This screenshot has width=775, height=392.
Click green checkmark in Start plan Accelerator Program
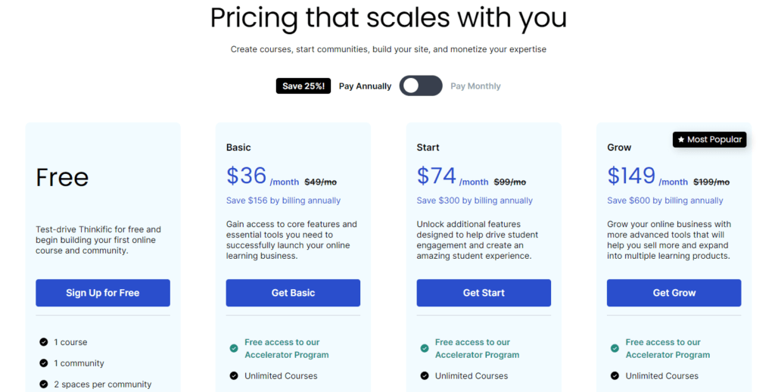tap(425, 349)
